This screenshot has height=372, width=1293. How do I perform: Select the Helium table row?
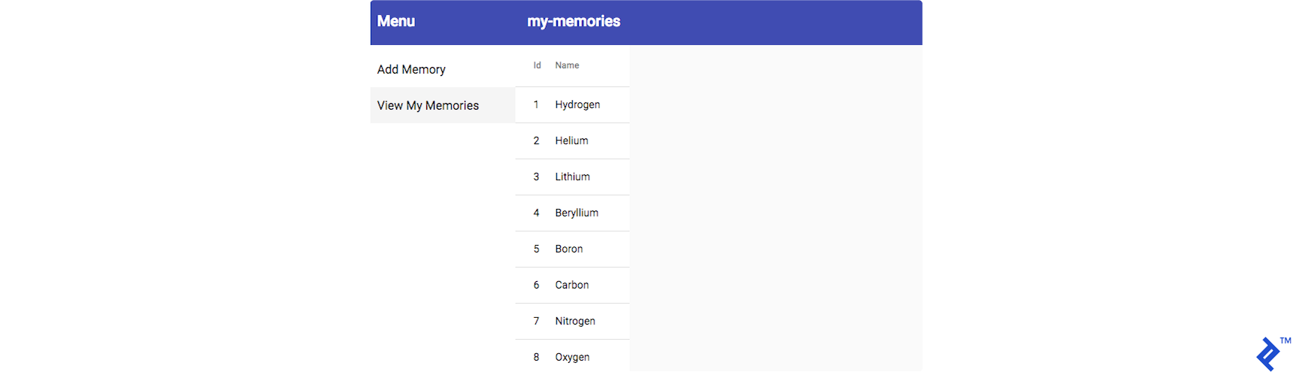[x=571, y=141]
